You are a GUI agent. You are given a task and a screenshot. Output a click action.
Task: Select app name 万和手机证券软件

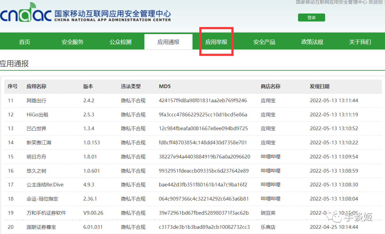(46, 213)
